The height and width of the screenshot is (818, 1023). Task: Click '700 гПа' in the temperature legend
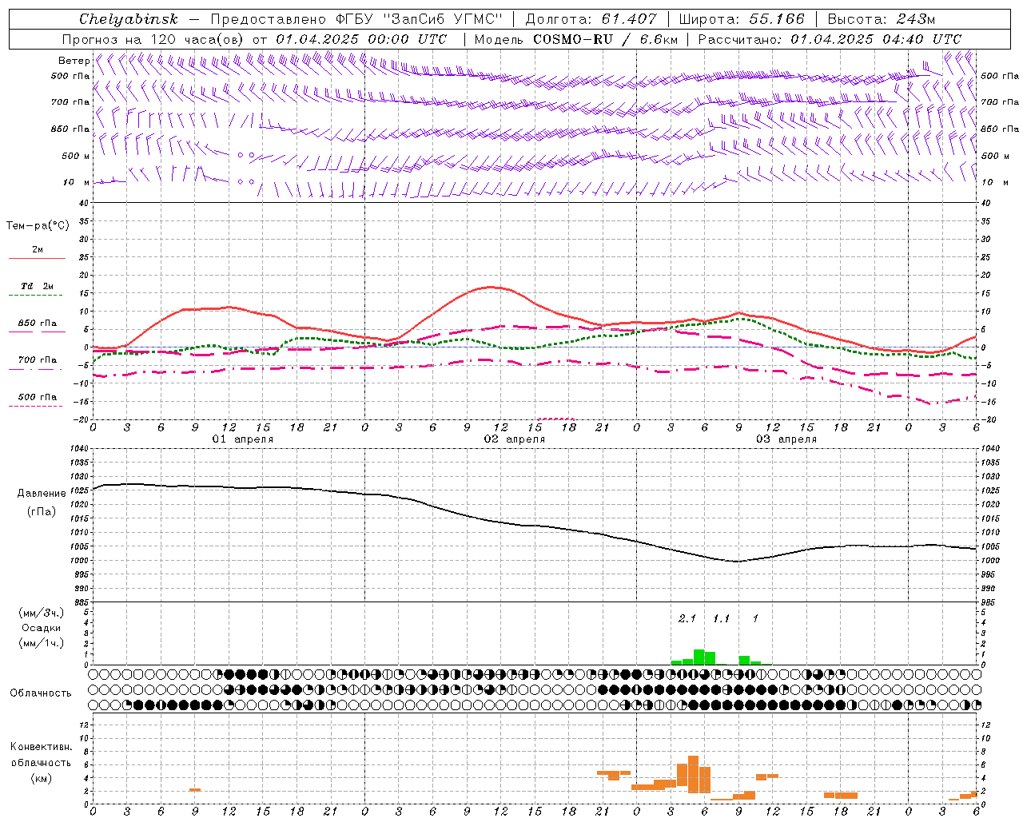[38, 360]
